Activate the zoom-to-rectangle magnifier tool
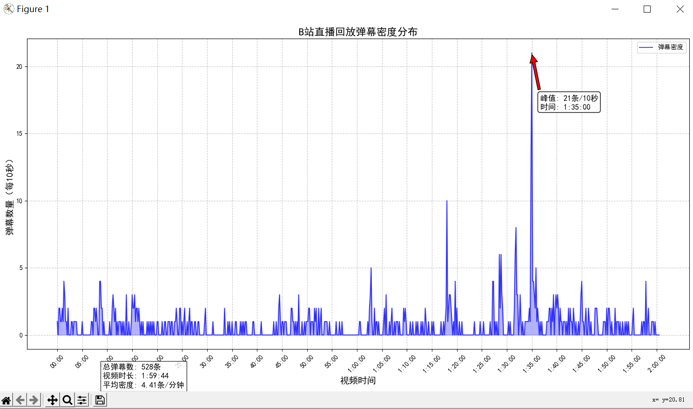The height and width of the screenshot is (409, 693). [x=67, y=400]
